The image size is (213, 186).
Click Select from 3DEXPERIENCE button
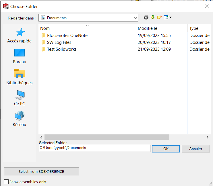[x=41, y=171]
